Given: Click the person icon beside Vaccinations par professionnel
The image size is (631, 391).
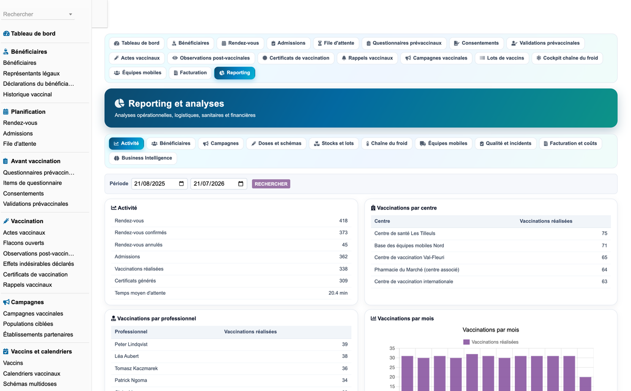Looking at the screenshot, I should pos(114,318).
